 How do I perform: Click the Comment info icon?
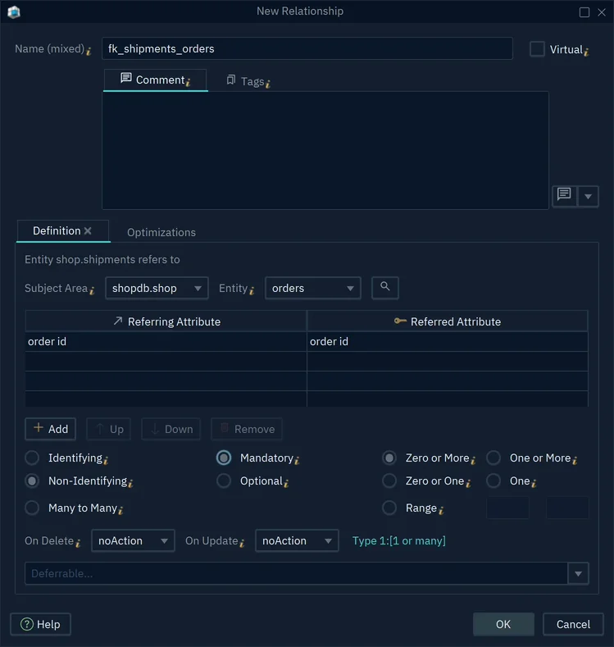click(x=188, y=83)
